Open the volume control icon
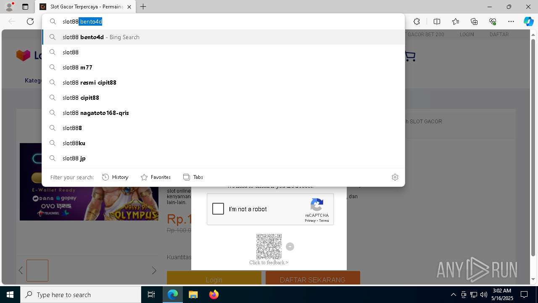 tap(483, 295)
